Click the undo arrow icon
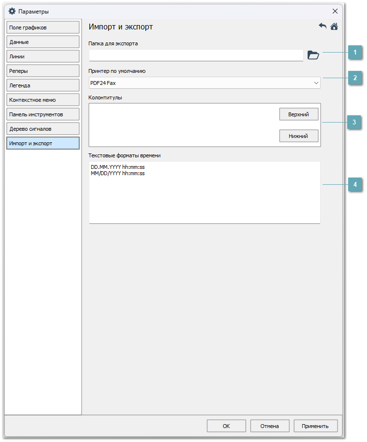This screenshot has height=442, width=367. point(323,27)
